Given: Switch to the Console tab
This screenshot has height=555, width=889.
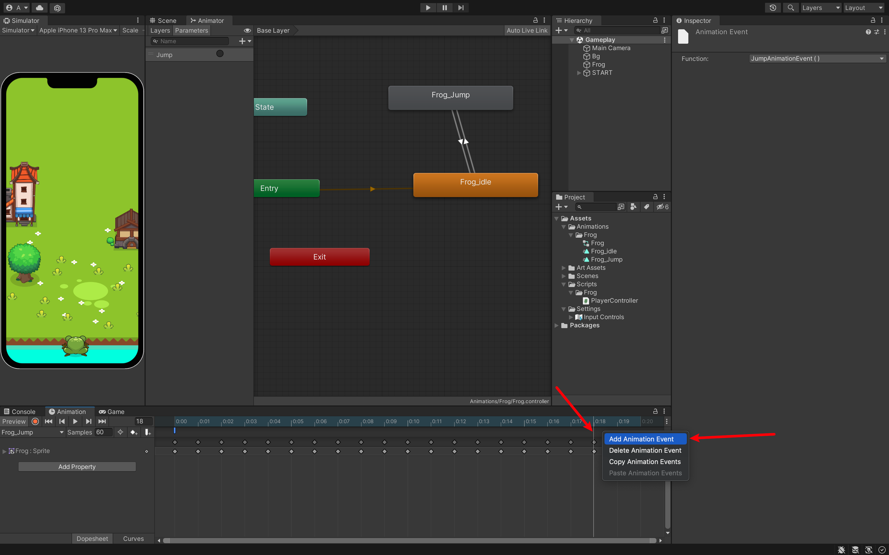Looking at the screenshot, I should (20, 412).
